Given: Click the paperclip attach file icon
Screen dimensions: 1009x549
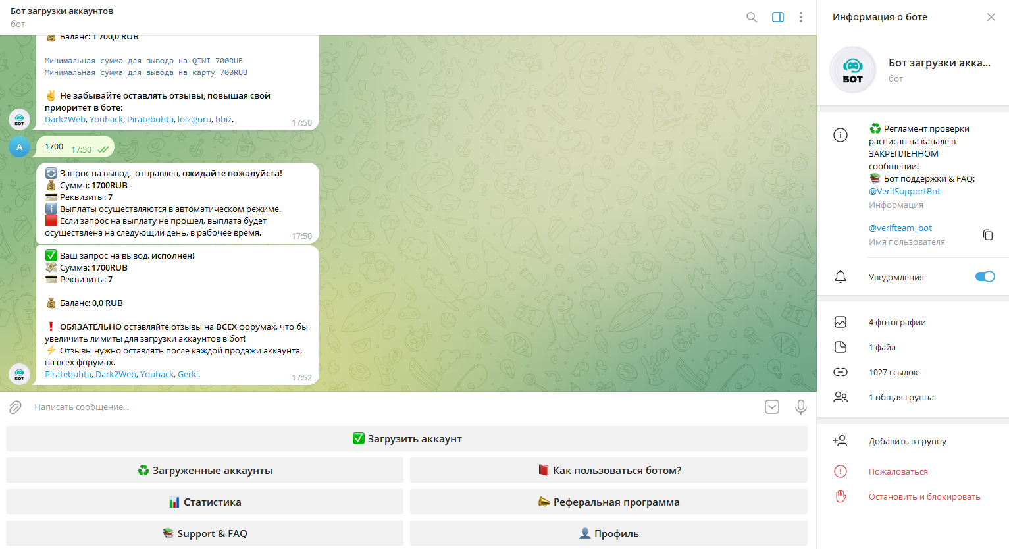Looking at the screenshot, I should (16, 407).
